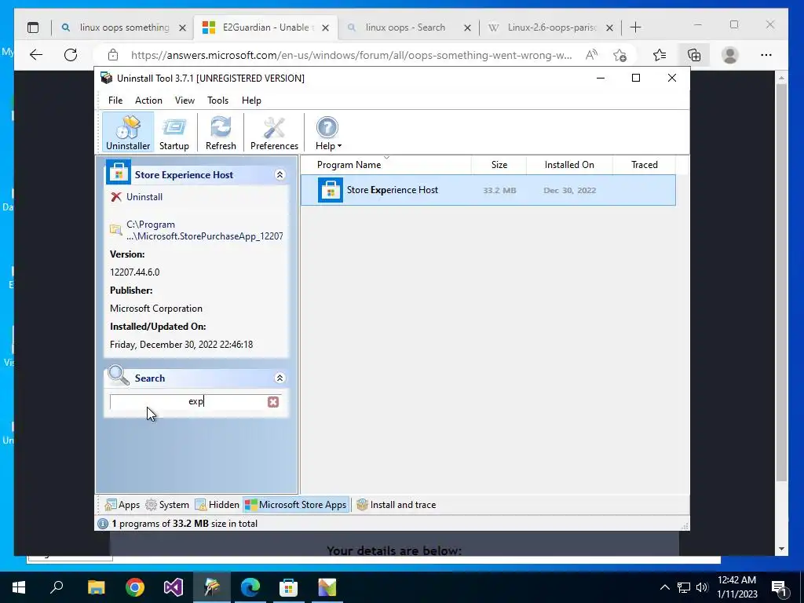Open the Help toolbar dropdown
Screen dimensions: 804x603
[327, 133]
